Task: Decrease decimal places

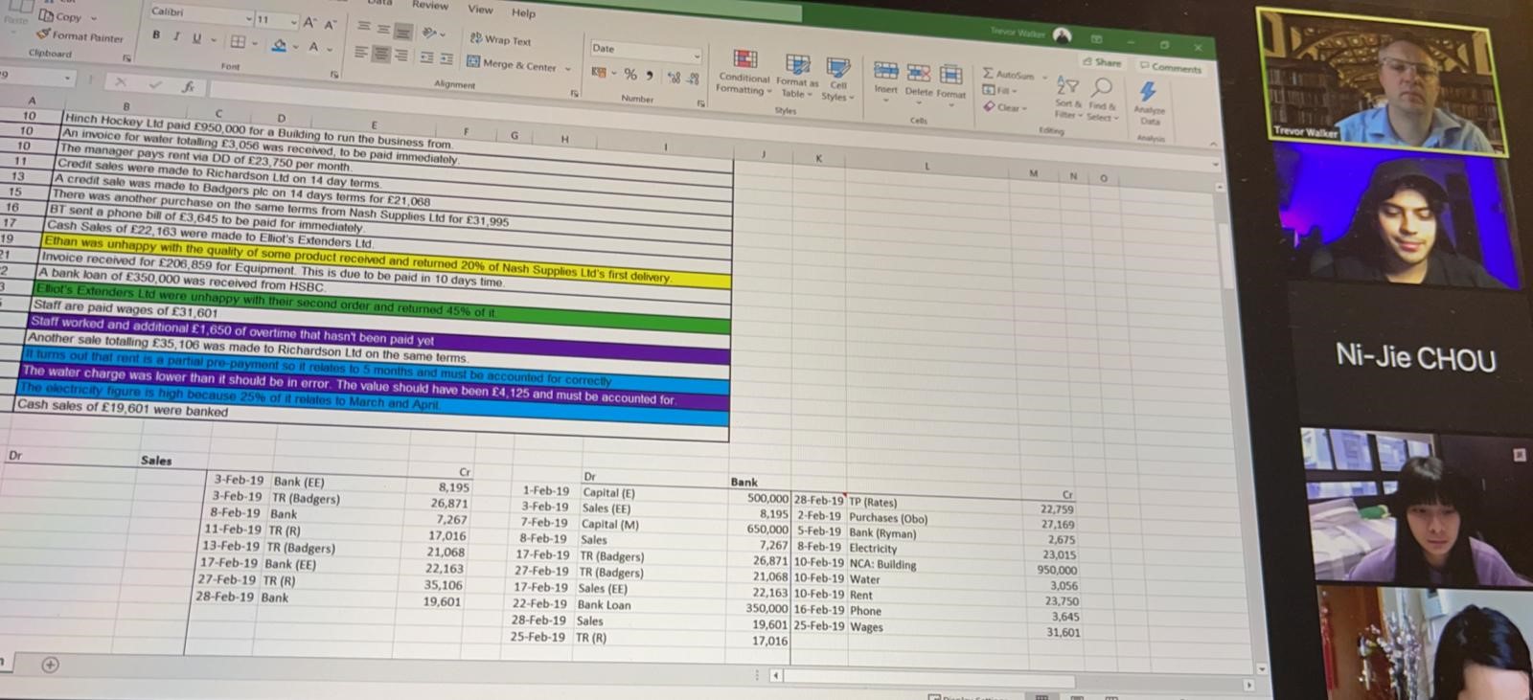Action: (694, 79)
